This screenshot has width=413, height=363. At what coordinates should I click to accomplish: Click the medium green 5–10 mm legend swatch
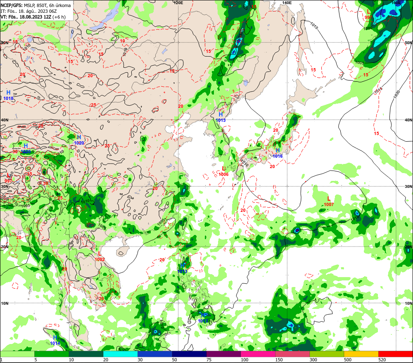tap(52, 354)
